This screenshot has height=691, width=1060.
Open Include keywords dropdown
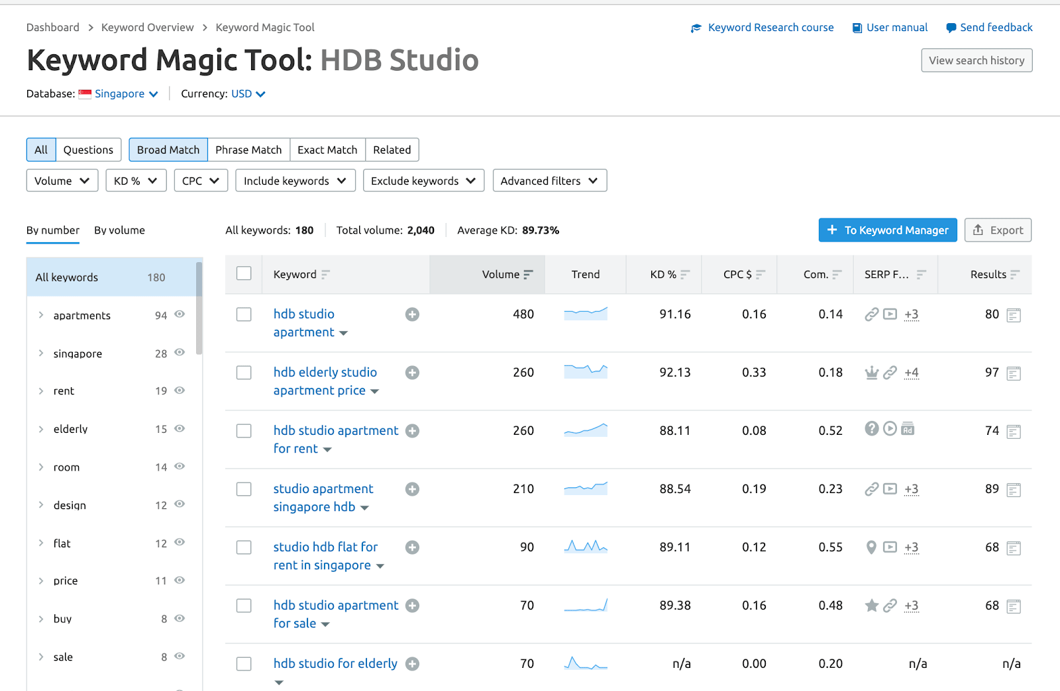tap(295, 181)
